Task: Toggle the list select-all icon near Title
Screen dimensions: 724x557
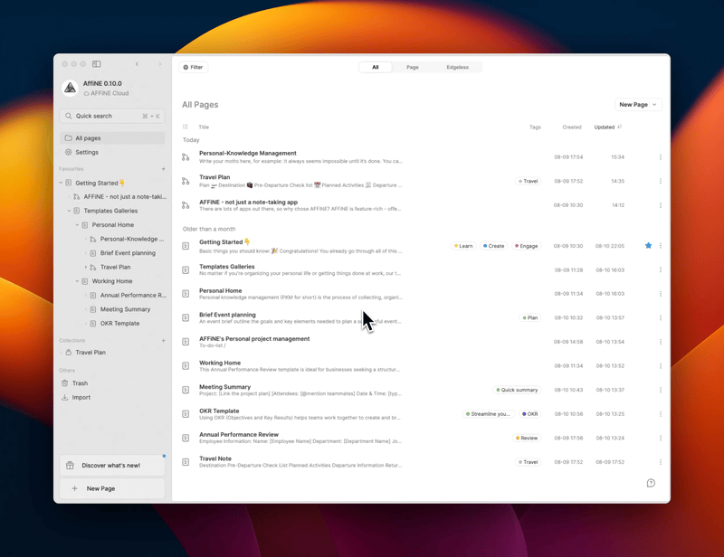Action: coord(186,127)
